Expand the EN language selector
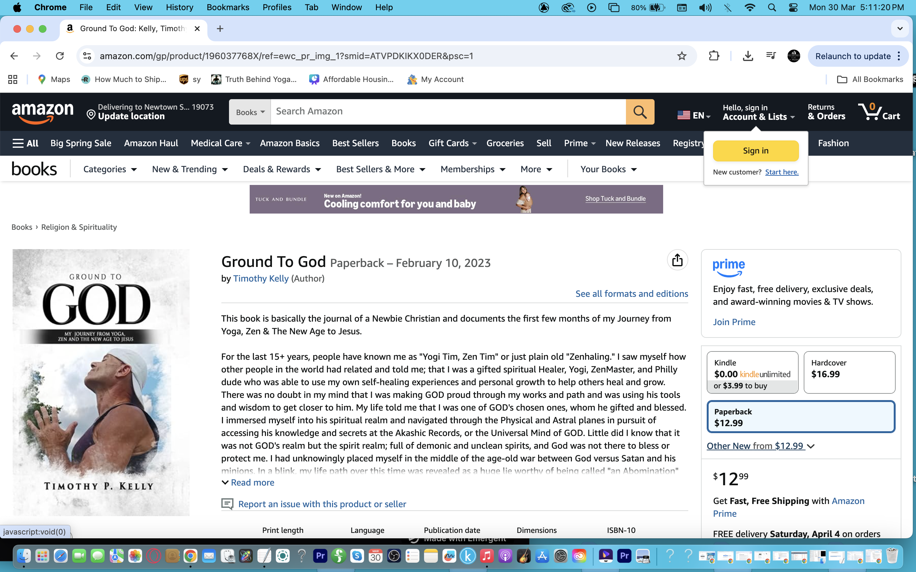 pyautogui.click(x=693, y=115)
